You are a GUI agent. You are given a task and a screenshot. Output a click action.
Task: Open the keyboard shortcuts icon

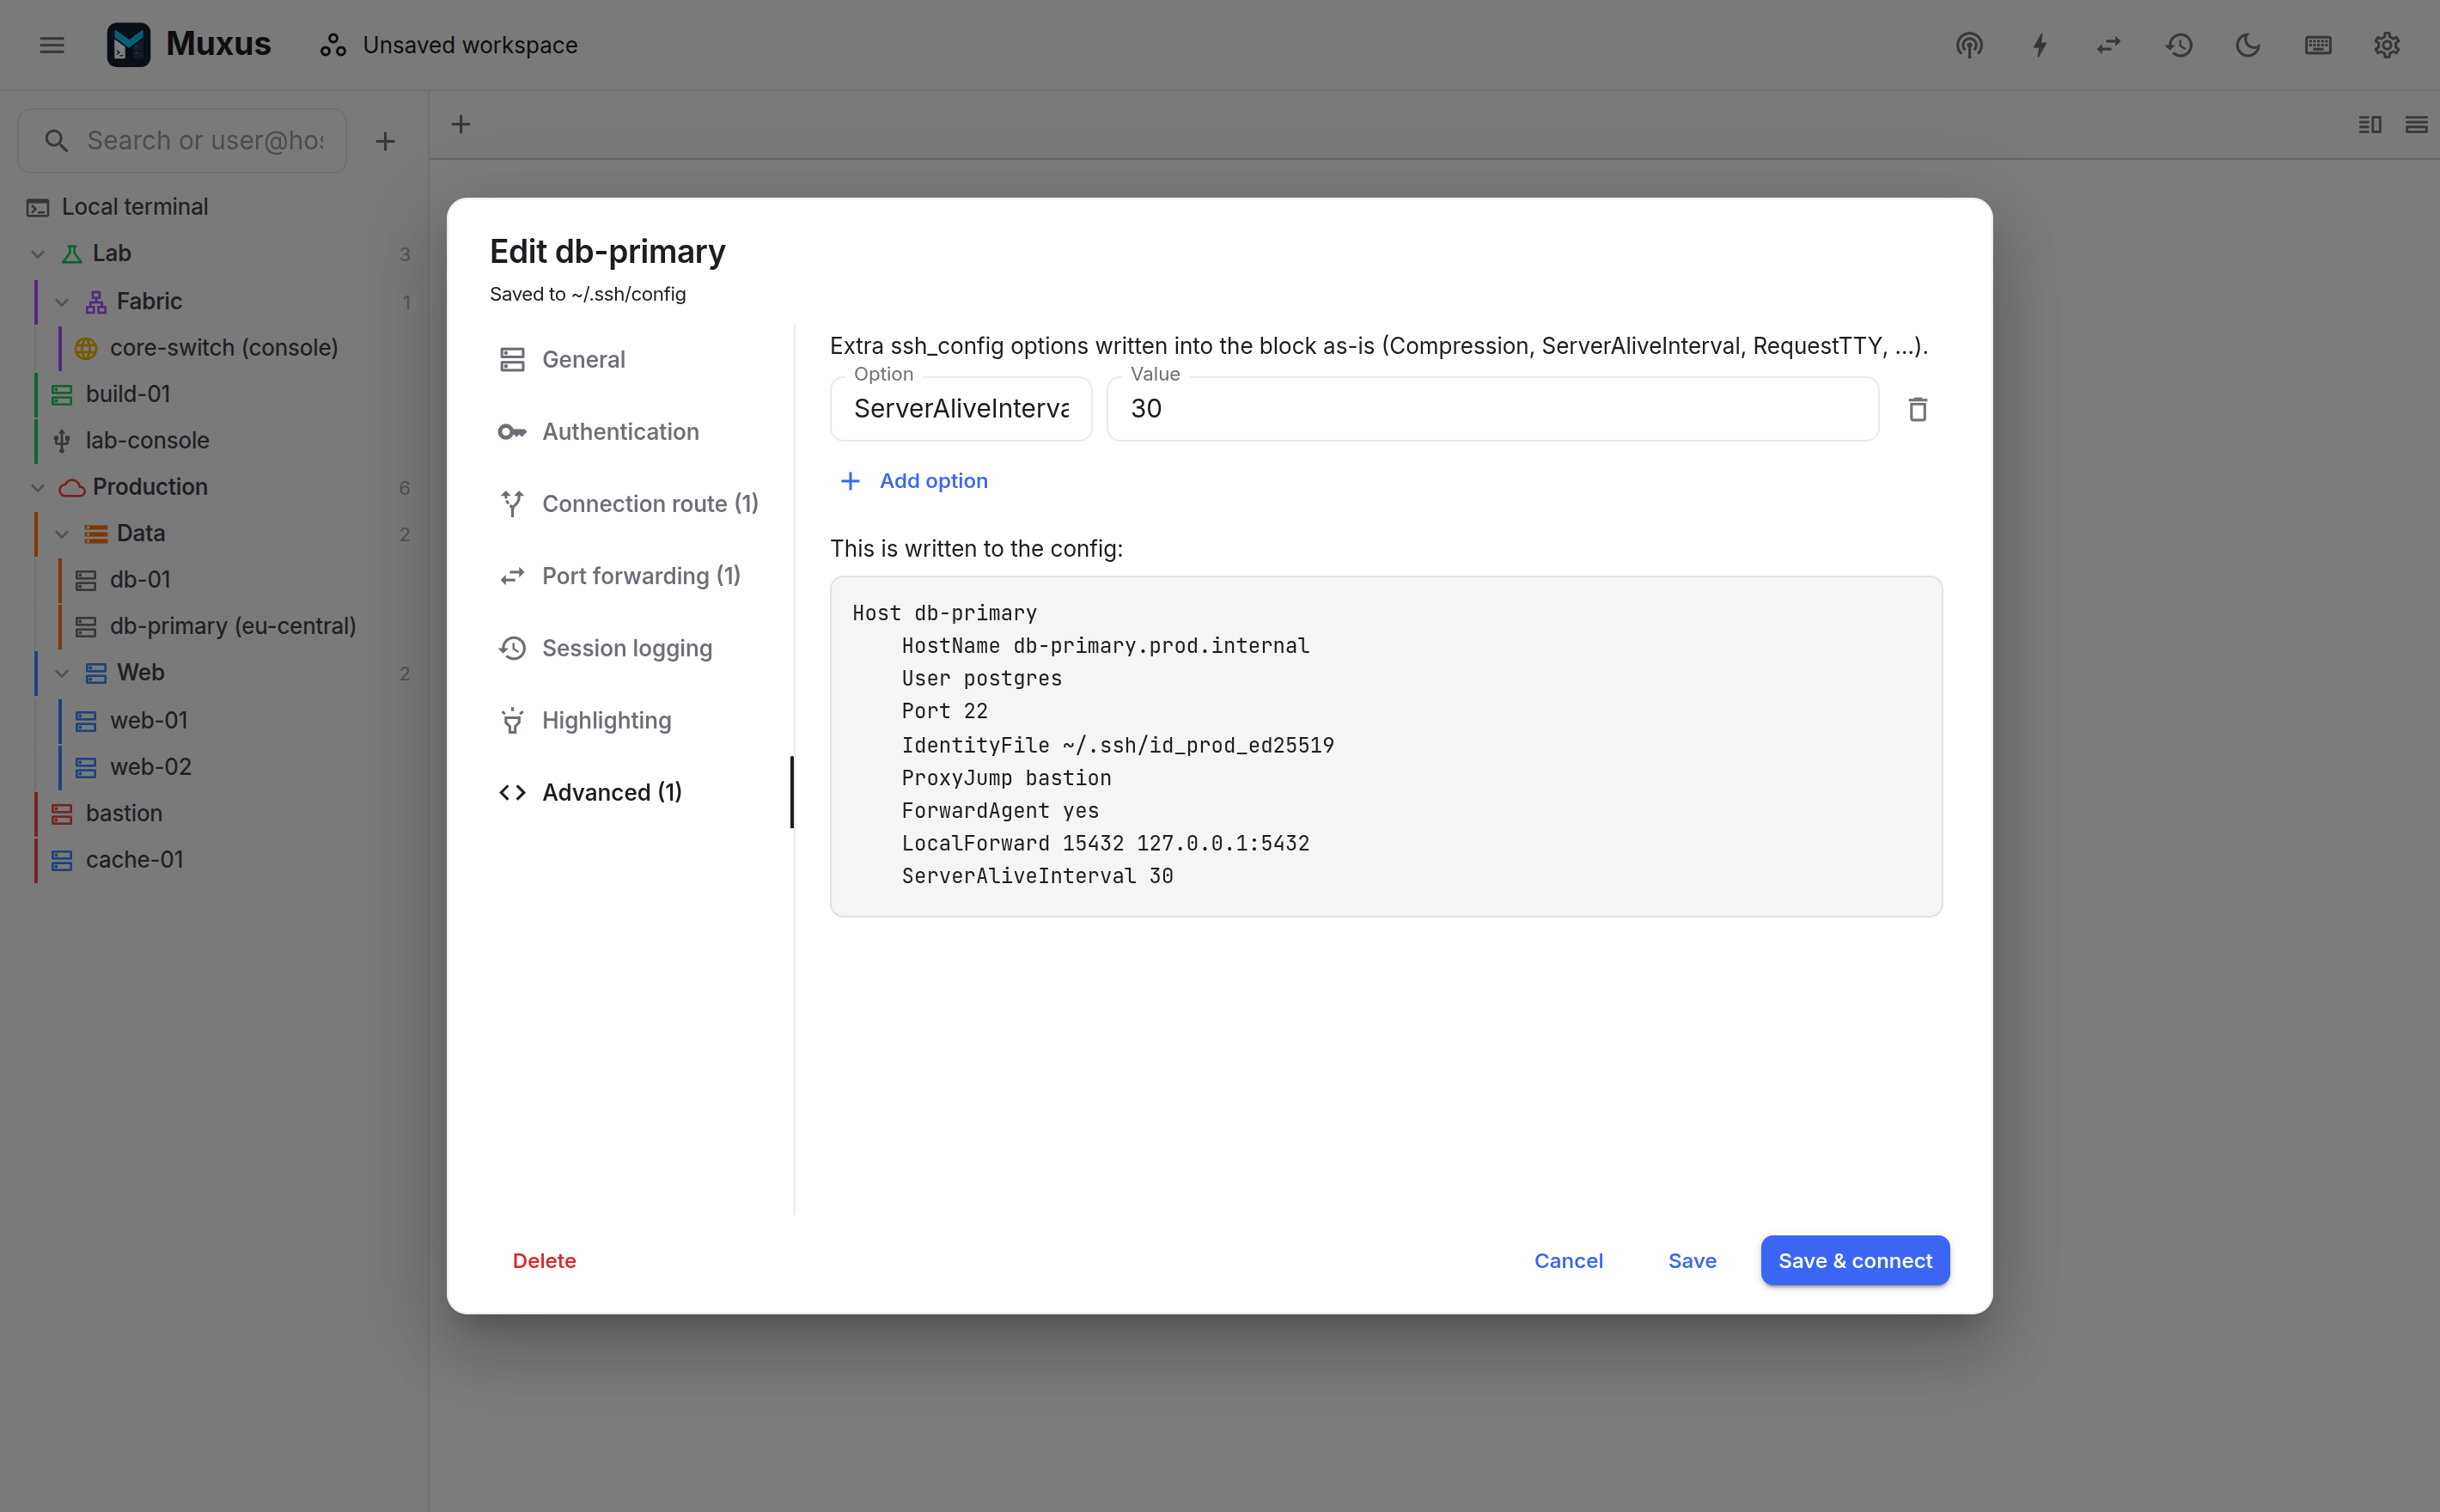click(x=2318, y=45)
